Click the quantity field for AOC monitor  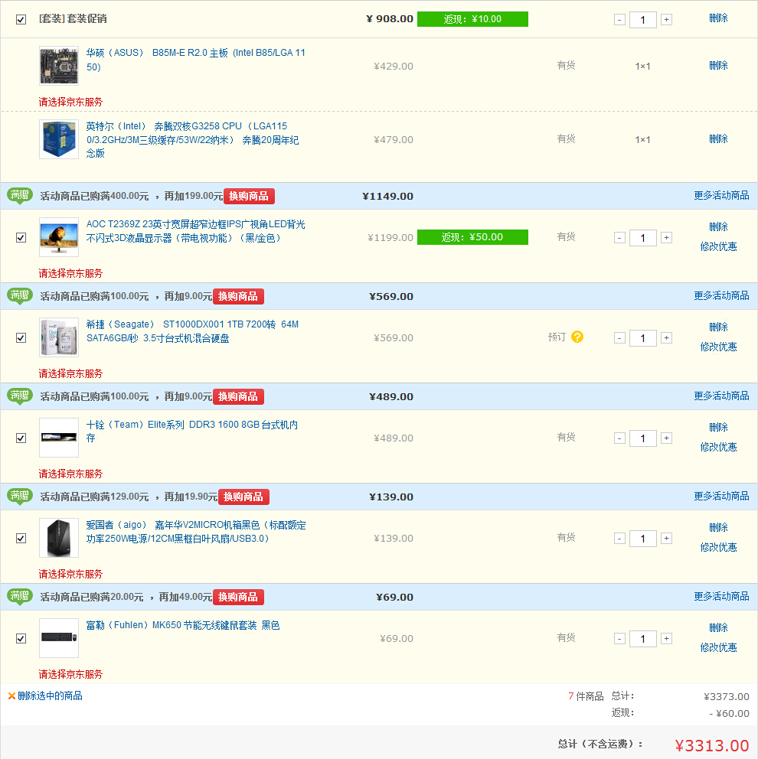click(x=642, y=238)
